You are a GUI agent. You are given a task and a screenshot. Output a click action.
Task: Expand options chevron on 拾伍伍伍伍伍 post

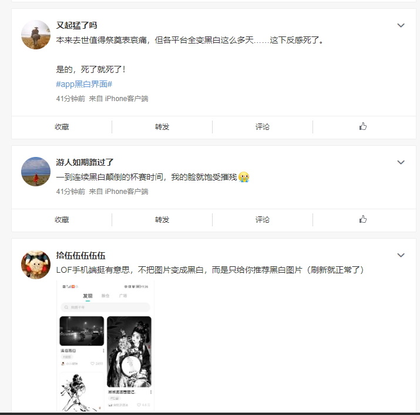[401, 255]
